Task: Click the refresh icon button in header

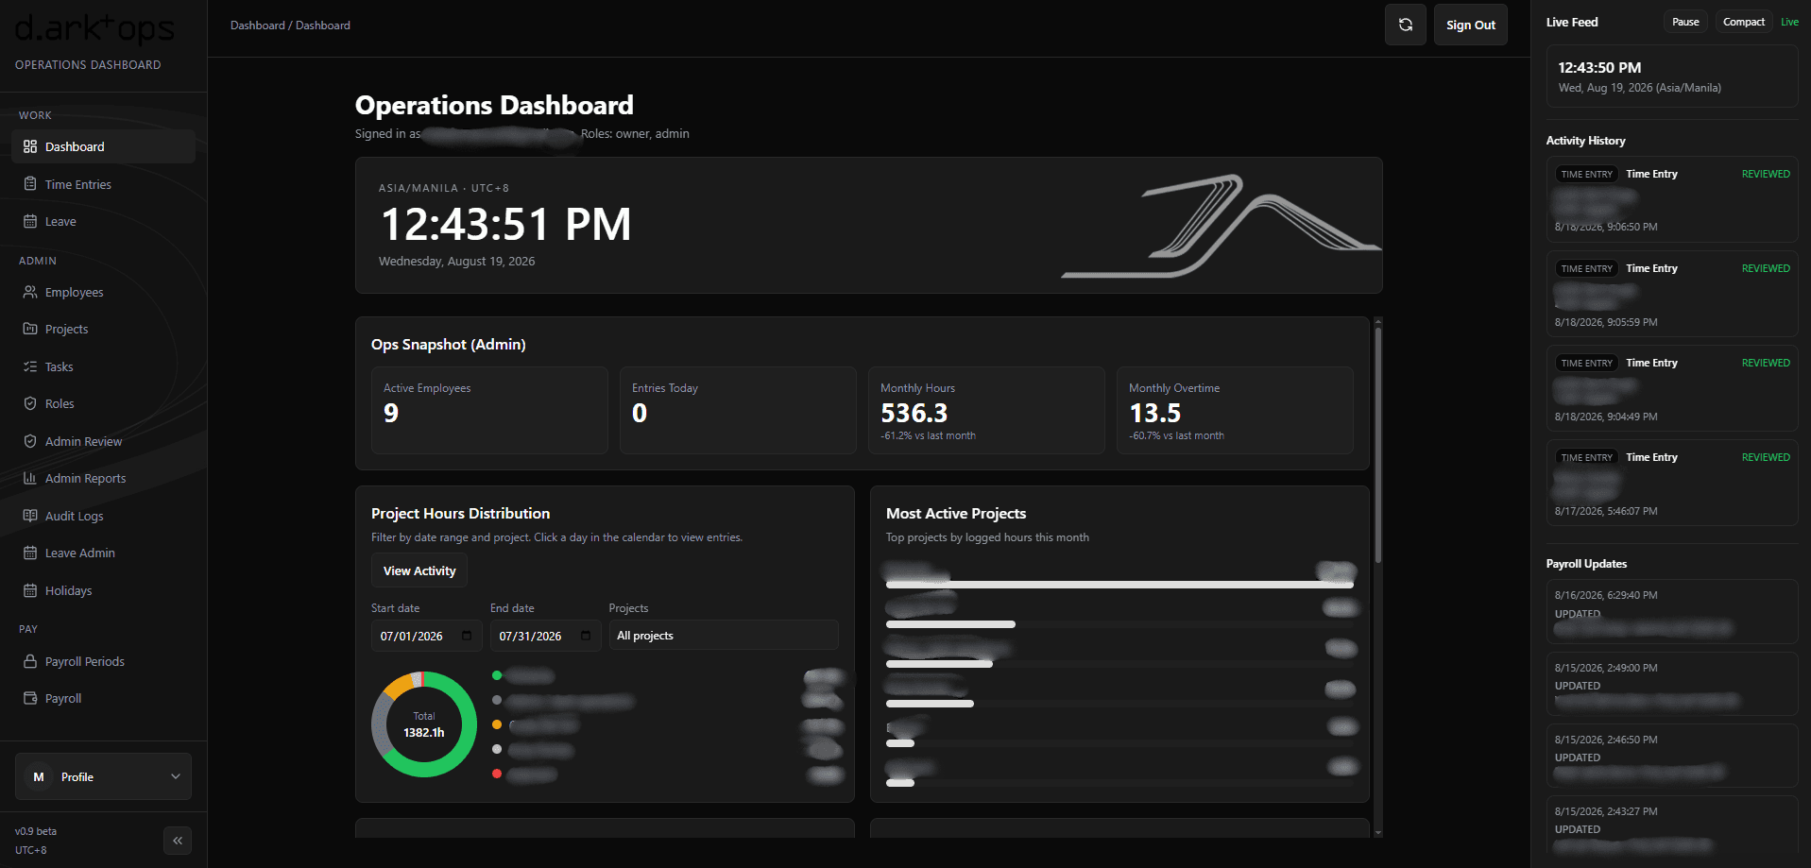Action: [1406, 25]
